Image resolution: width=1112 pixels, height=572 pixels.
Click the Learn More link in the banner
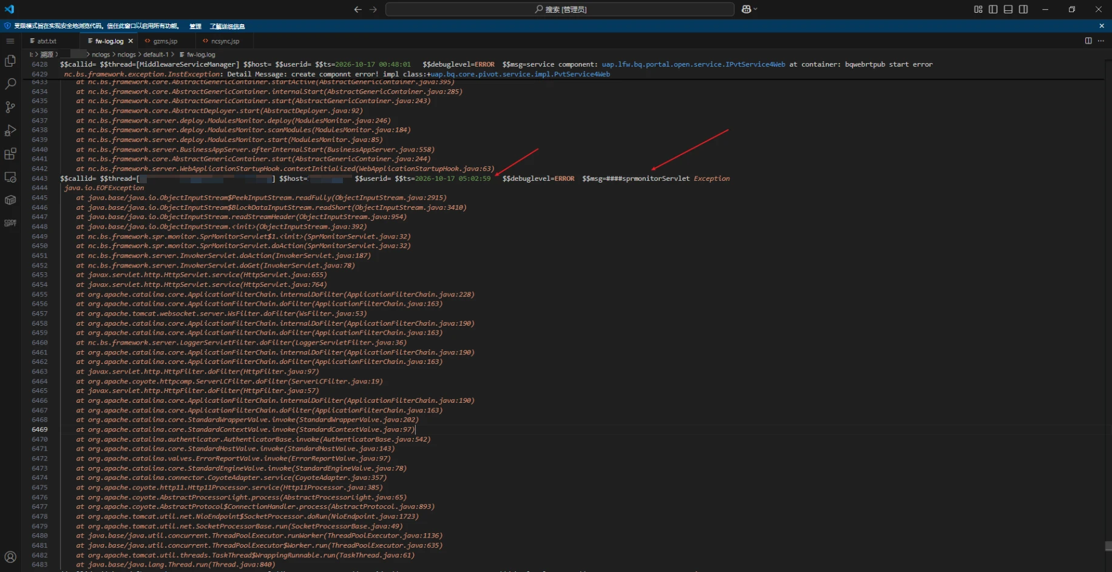pyautogui.click(x=227, y=26)
